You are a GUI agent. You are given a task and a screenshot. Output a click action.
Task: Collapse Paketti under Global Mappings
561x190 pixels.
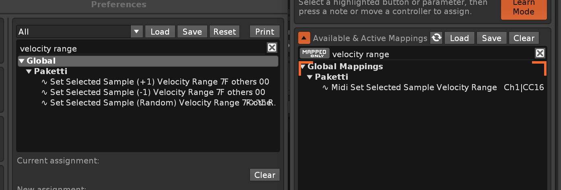point(310,77)
